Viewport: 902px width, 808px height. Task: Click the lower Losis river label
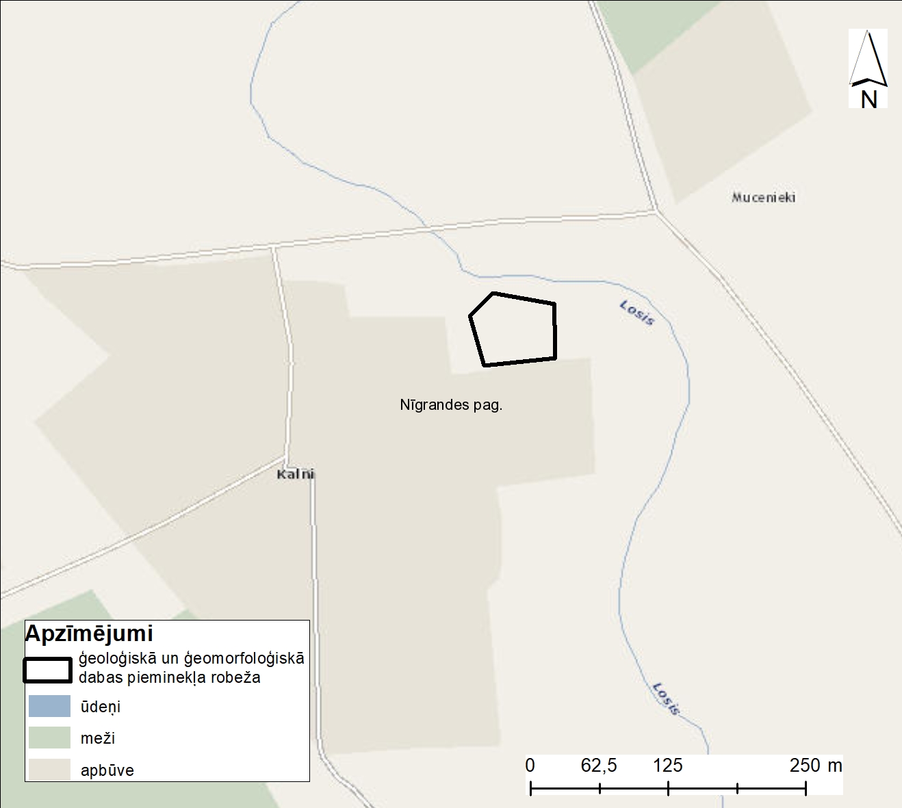pyautogui.click(x=666, y=699)
